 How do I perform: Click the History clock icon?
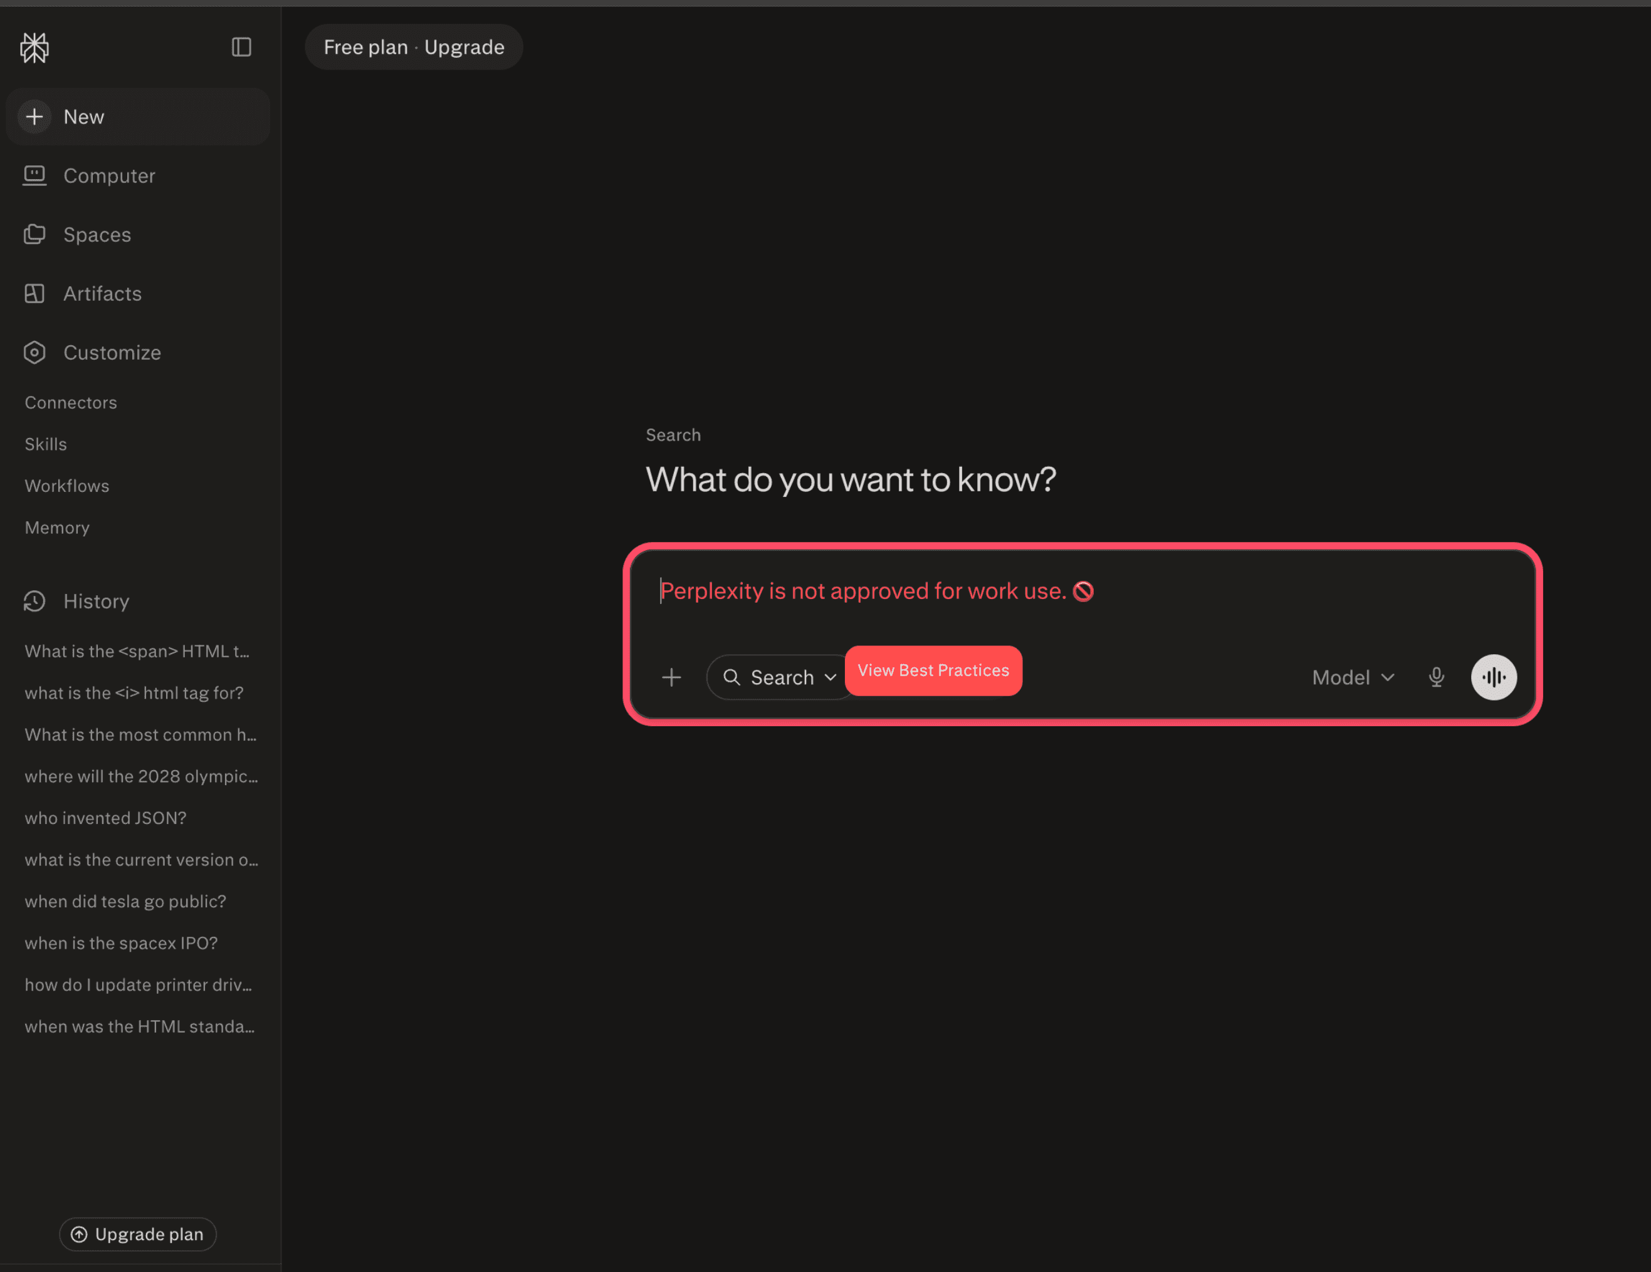point(34,601)
